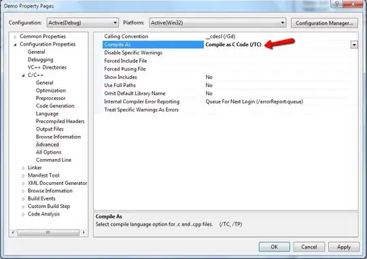Collapse the C/C++ tree node
The image size is (367, 259).
(x=23, y=75)
